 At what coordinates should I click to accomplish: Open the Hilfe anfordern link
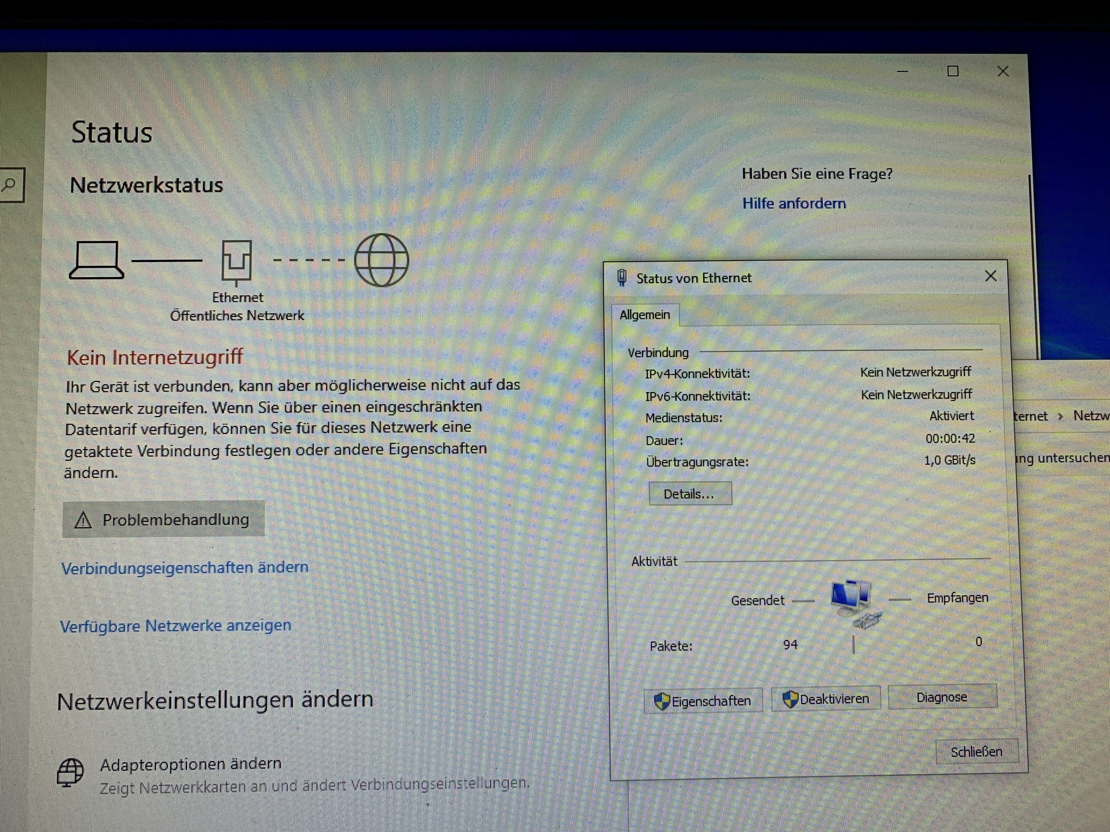coord(794,204)
